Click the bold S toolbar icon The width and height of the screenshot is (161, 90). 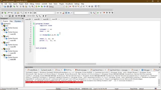(x=43, y=16)
